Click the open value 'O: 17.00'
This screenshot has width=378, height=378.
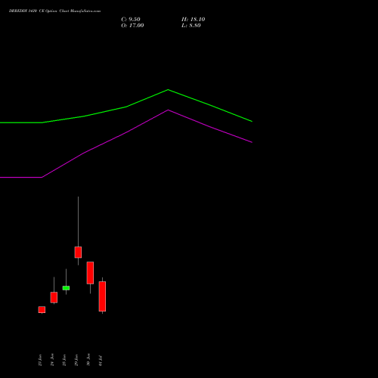(132, 26)
